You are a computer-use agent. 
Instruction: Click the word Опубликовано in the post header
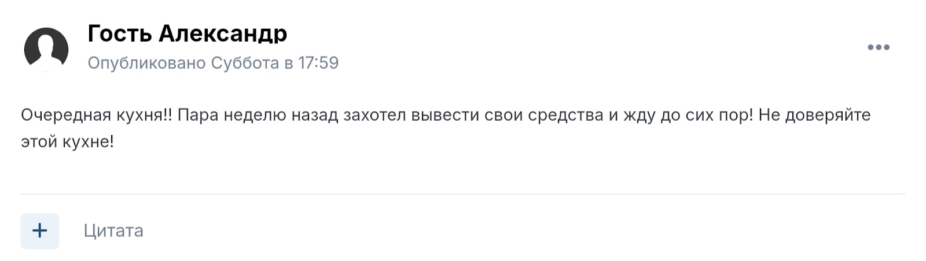(x=146, y=62)
